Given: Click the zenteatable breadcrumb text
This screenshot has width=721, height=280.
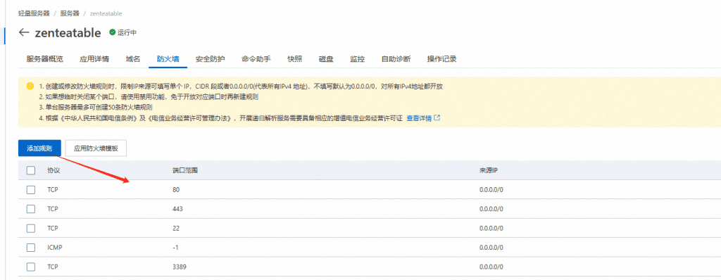Looking at the screenshot, I should point(106,13).
